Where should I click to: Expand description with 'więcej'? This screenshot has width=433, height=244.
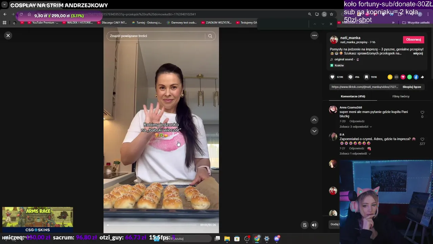tap(418, 54)
